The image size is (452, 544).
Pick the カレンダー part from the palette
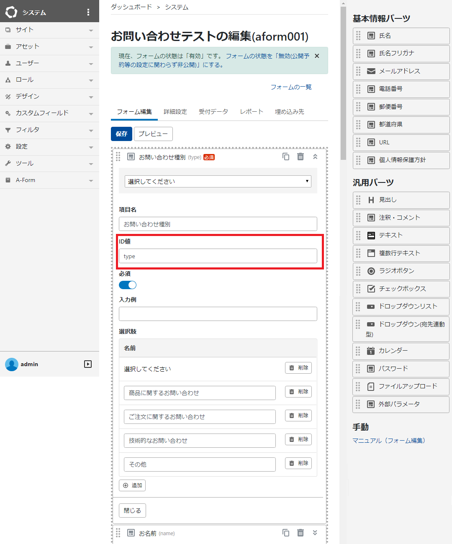(x=401, y=351)
